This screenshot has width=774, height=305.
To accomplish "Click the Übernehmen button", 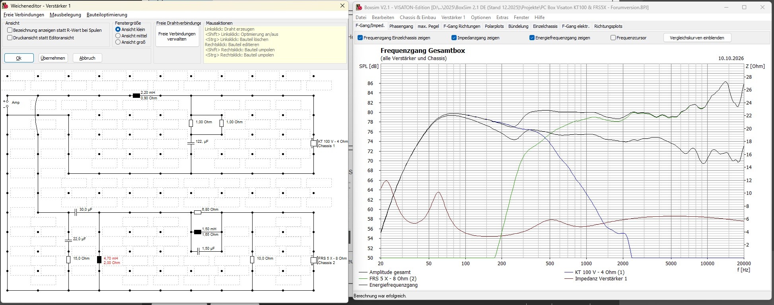I will pyautogui.click(x=53, y=58).
